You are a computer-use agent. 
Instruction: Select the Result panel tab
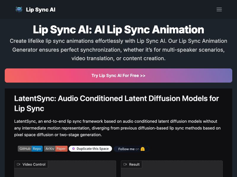pos(132,164)
